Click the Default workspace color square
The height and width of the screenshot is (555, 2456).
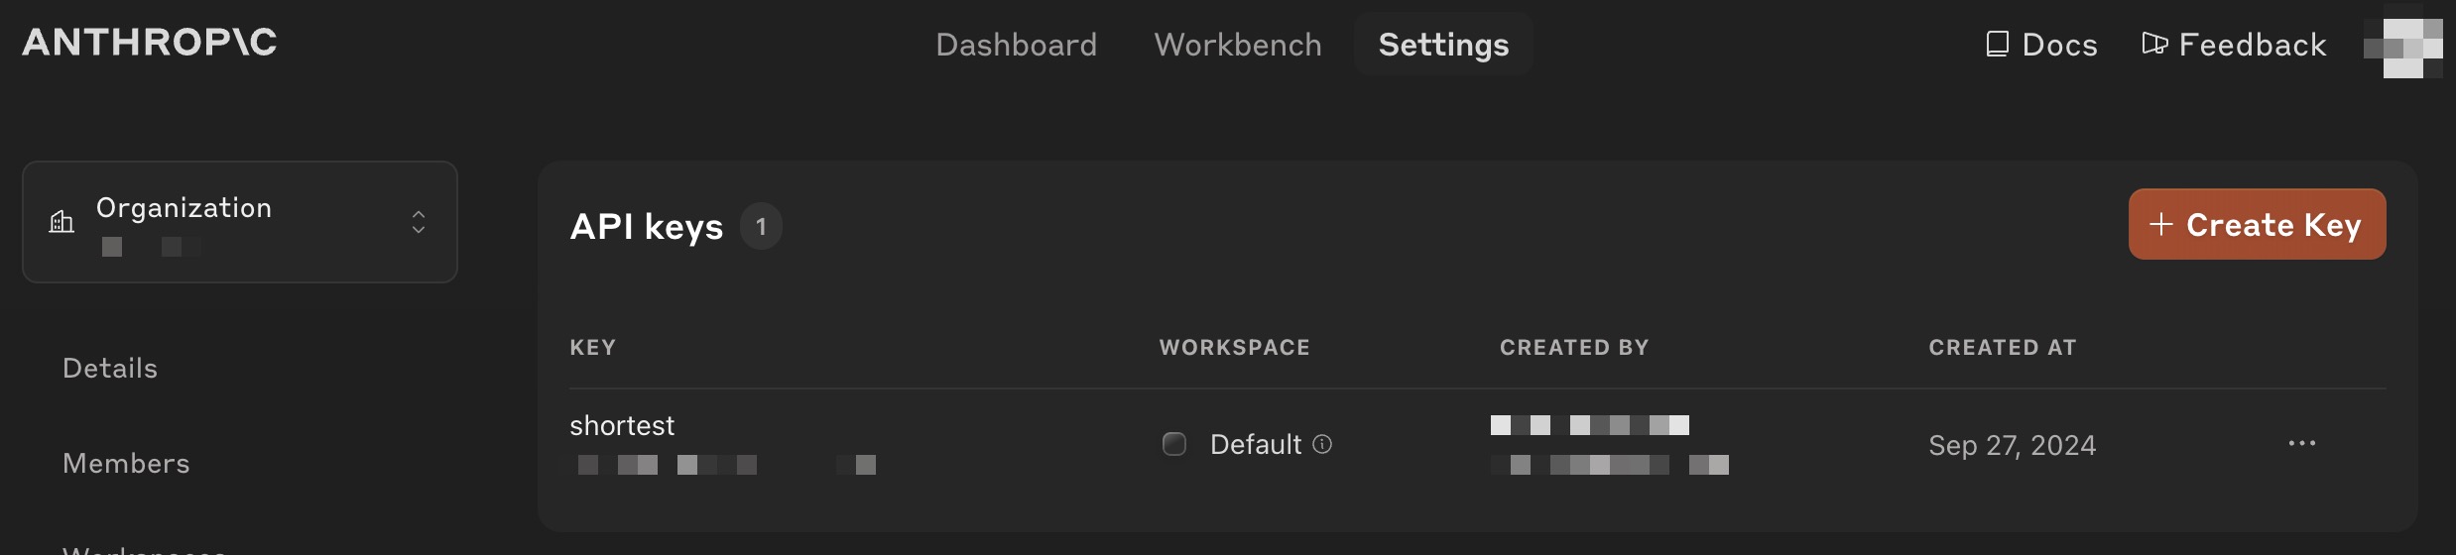[1174, 444]
